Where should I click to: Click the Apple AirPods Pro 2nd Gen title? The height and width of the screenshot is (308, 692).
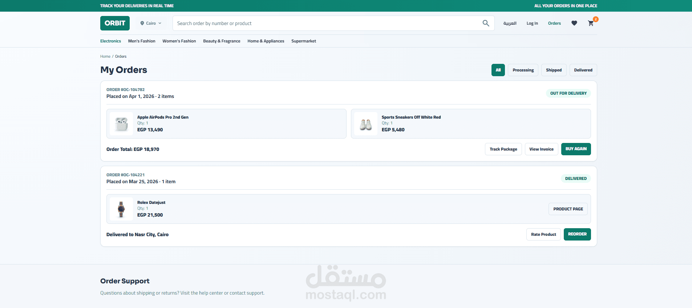coord(163,117)
